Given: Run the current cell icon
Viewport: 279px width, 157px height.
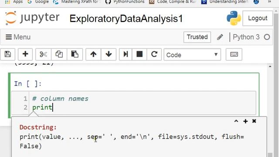Looking at the screenshot, I should click(126, 54).
